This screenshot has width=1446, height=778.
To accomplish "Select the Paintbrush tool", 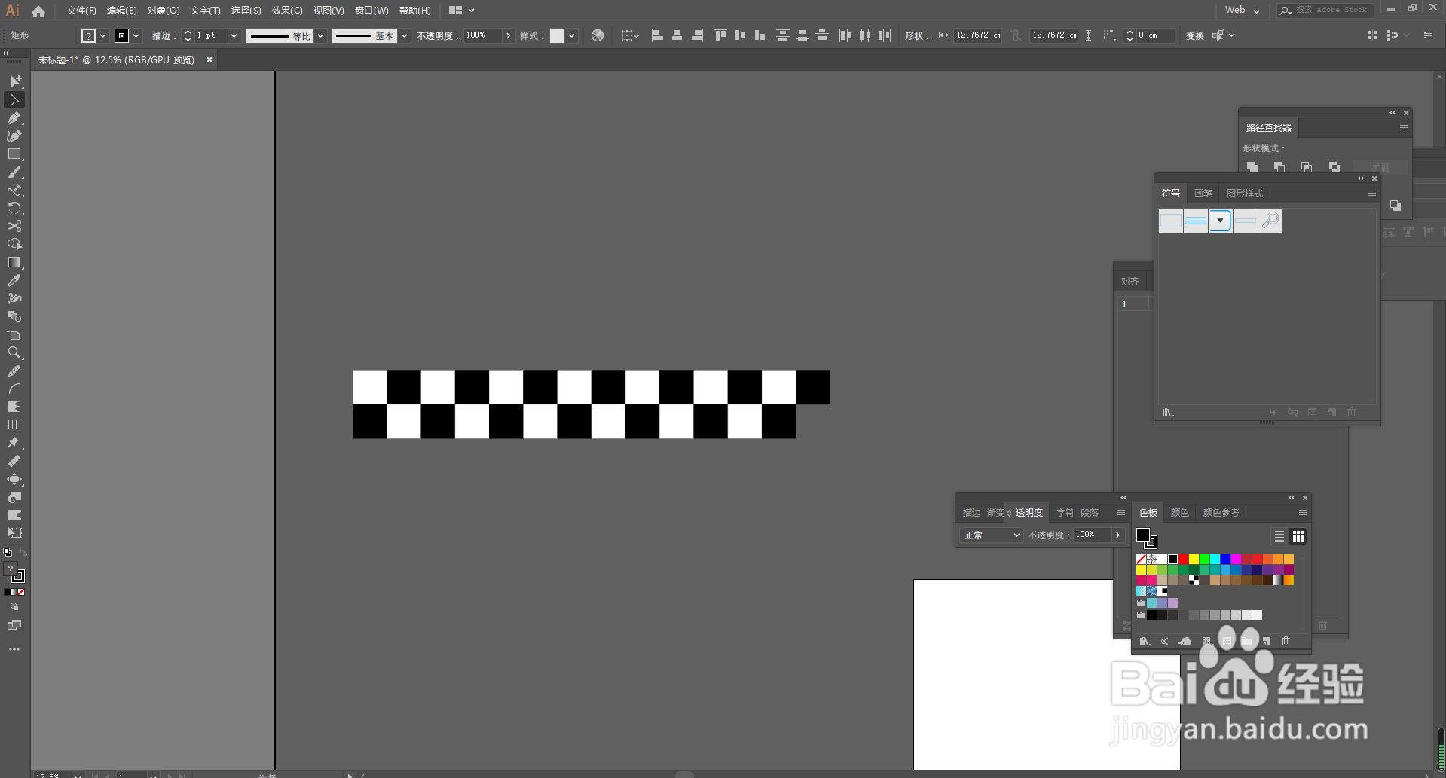I will pyautogui.click(x=14, y=172).
